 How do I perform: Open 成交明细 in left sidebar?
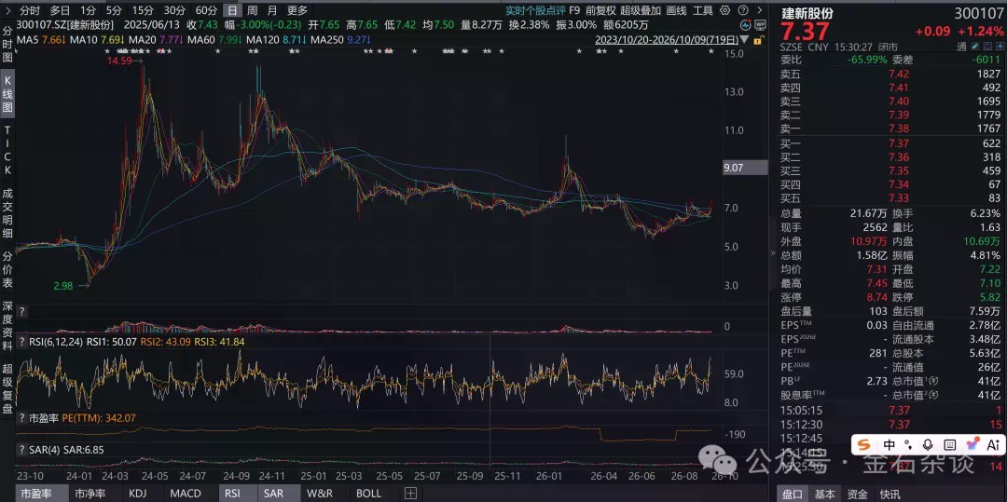(7, 212)
